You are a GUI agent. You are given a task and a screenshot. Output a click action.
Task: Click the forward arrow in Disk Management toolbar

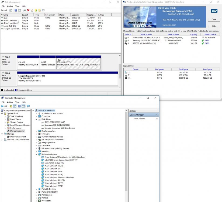point(6,10)
